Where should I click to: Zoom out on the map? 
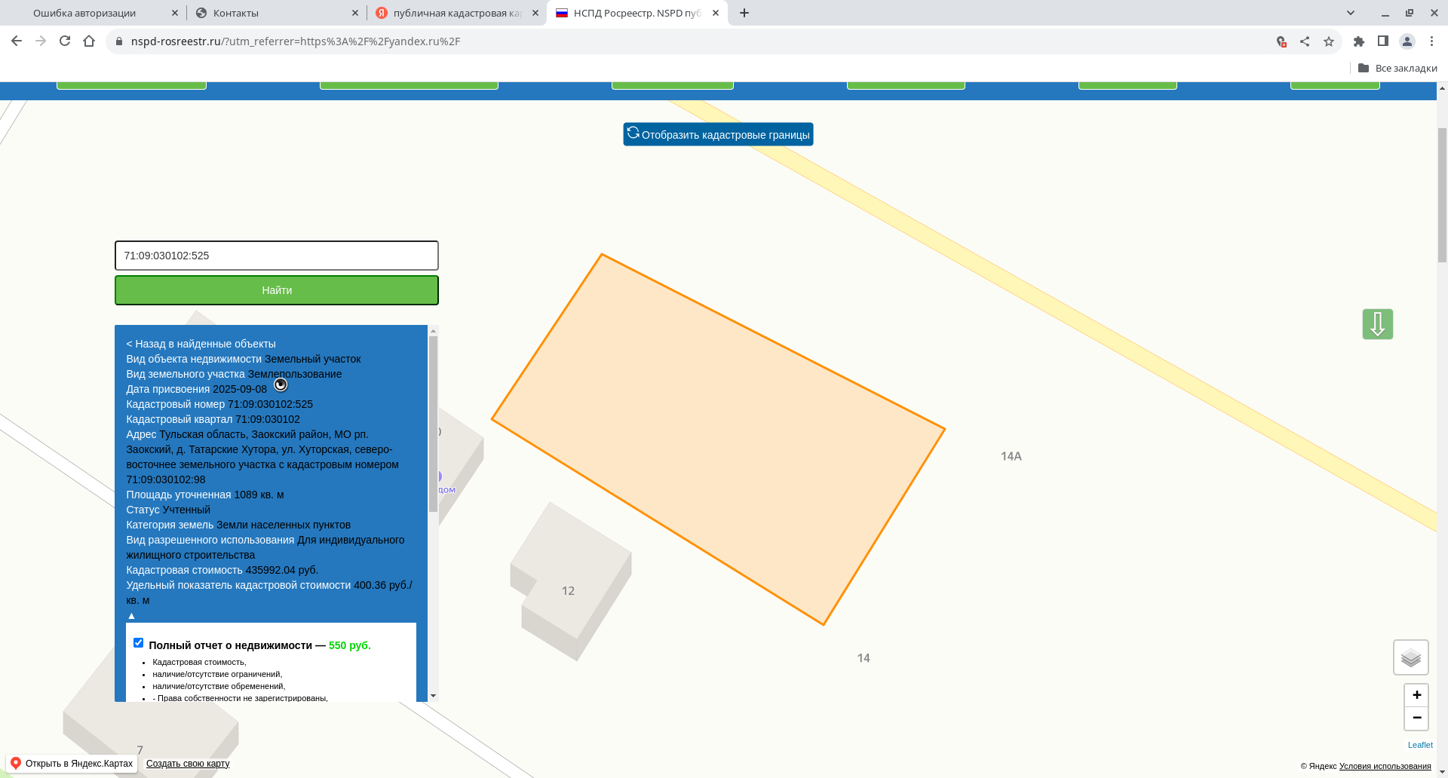pyautogui.click(x=1416, y=718)
